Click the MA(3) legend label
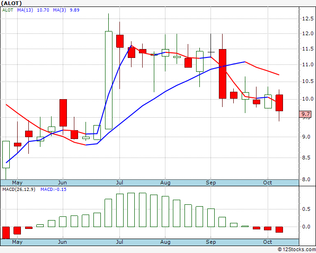 pos(59,10)
